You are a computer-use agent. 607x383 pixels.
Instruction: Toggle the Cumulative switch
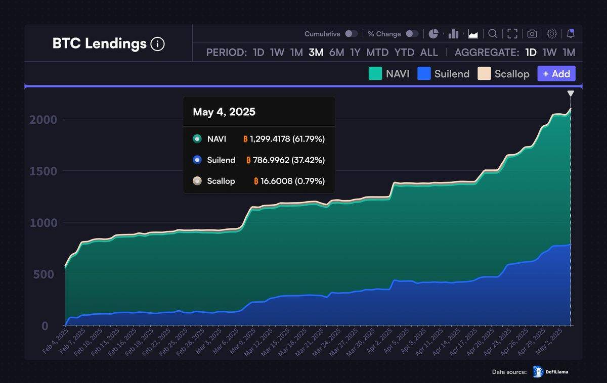[351, 34]
